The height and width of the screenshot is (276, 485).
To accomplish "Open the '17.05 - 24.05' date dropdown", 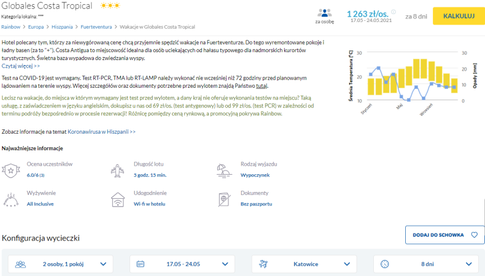I will point(182,264).
